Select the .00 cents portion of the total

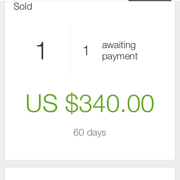pyautogui.click(x=138, y=103)
